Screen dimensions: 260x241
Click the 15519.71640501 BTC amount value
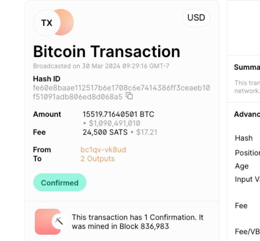(x=118, y=114)
